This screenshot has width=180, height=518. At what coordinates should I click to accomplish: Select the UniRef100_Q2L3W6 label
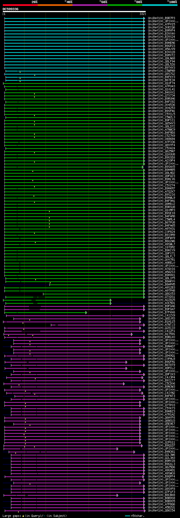tap(162, 455)
